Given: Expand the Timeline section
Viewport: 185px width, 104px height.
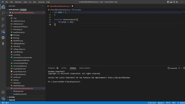Looking at the screenshot, I should point(12,100).
